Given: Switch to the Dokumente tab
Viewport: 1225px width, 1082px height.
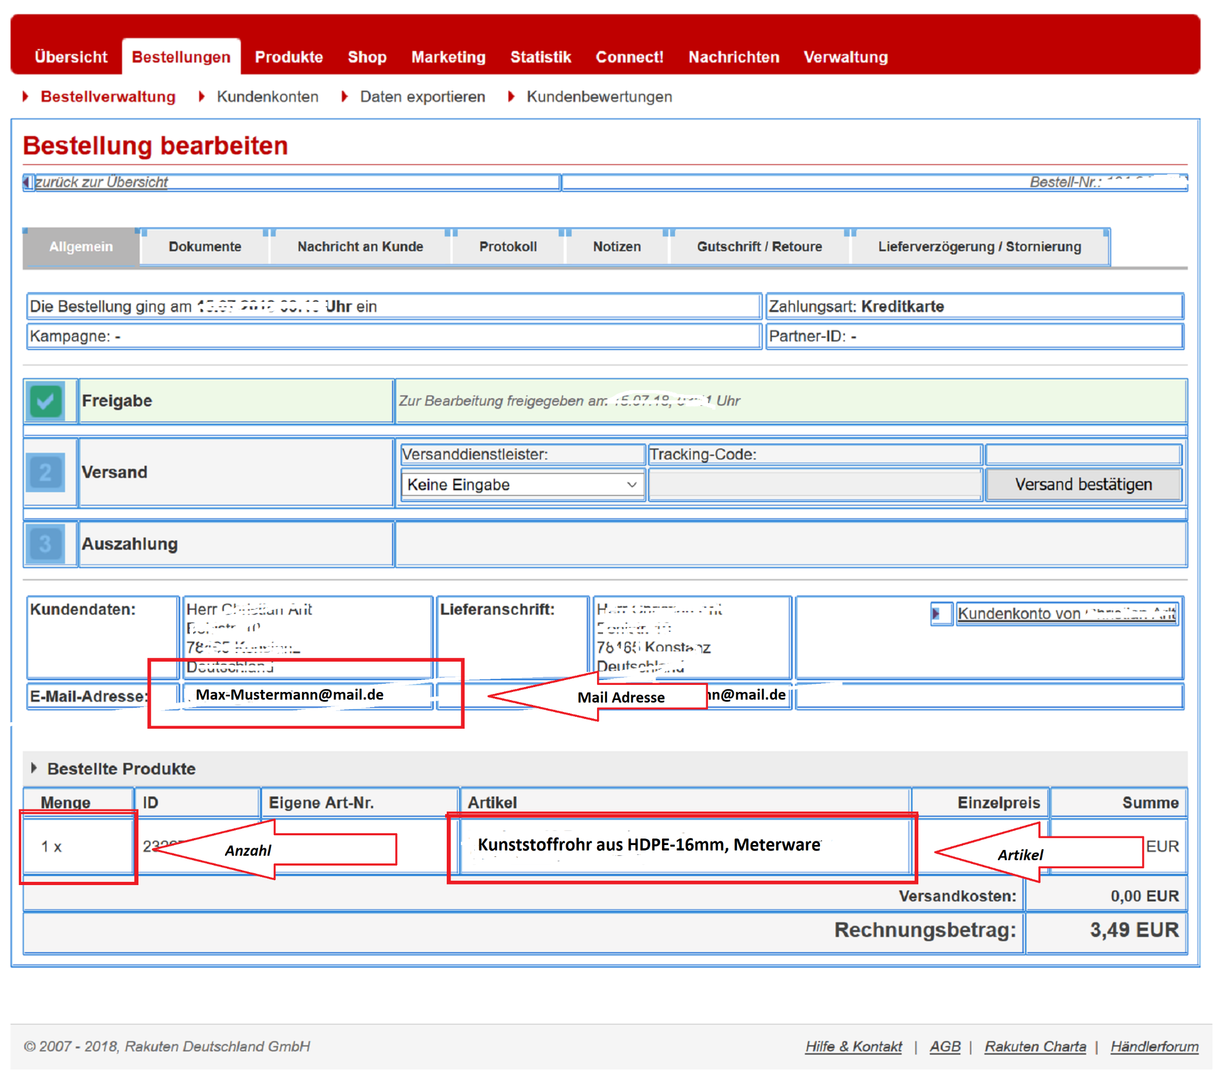Looking at the screenshot, I should click(x=205, y=247).
